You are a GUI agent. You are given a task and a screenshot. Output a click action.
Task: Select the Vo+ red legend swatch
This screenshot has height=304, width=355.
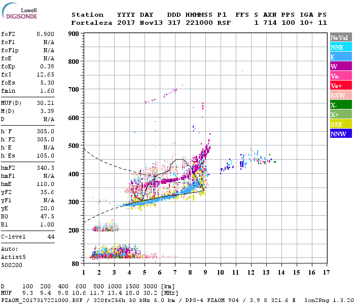(341, 86)
